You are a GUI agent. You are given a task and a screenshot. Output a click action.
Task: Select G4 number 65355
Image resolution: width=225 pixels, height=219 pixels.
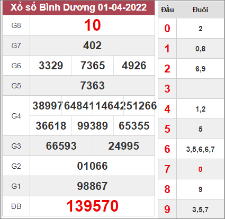[134, 126]
